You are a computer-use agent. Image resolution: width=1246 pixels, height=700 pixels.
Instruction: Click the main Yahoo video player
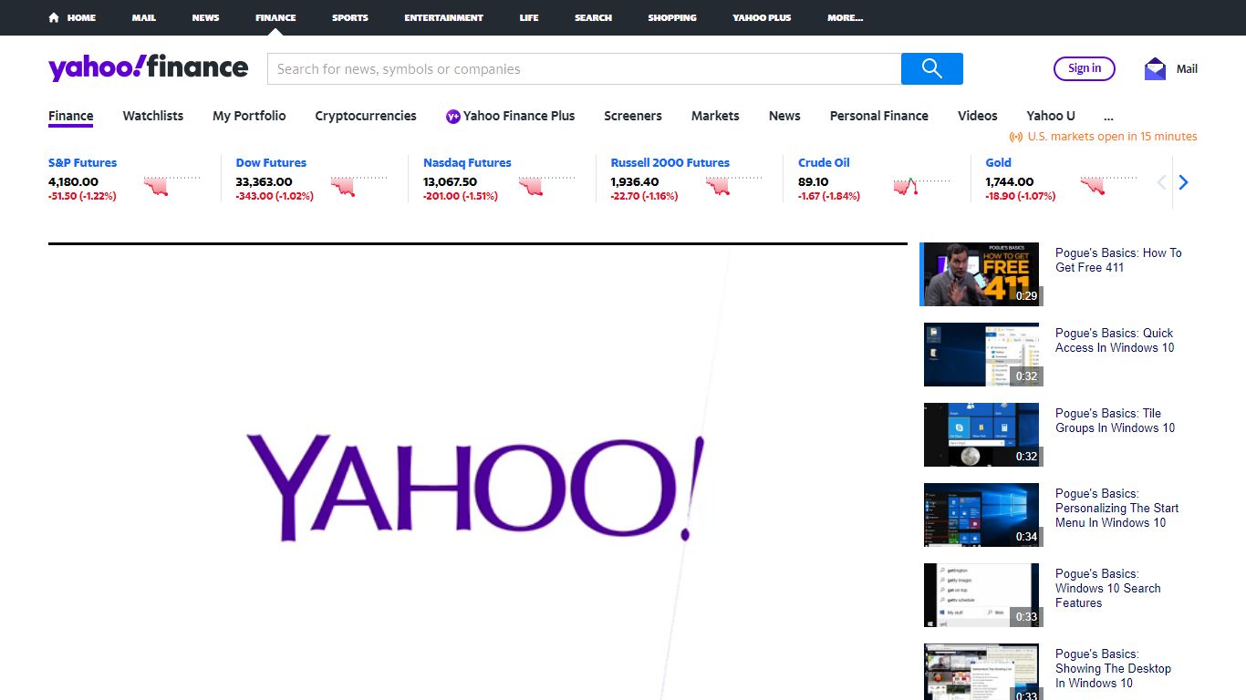pyautogui.click(x=478, y=472)
